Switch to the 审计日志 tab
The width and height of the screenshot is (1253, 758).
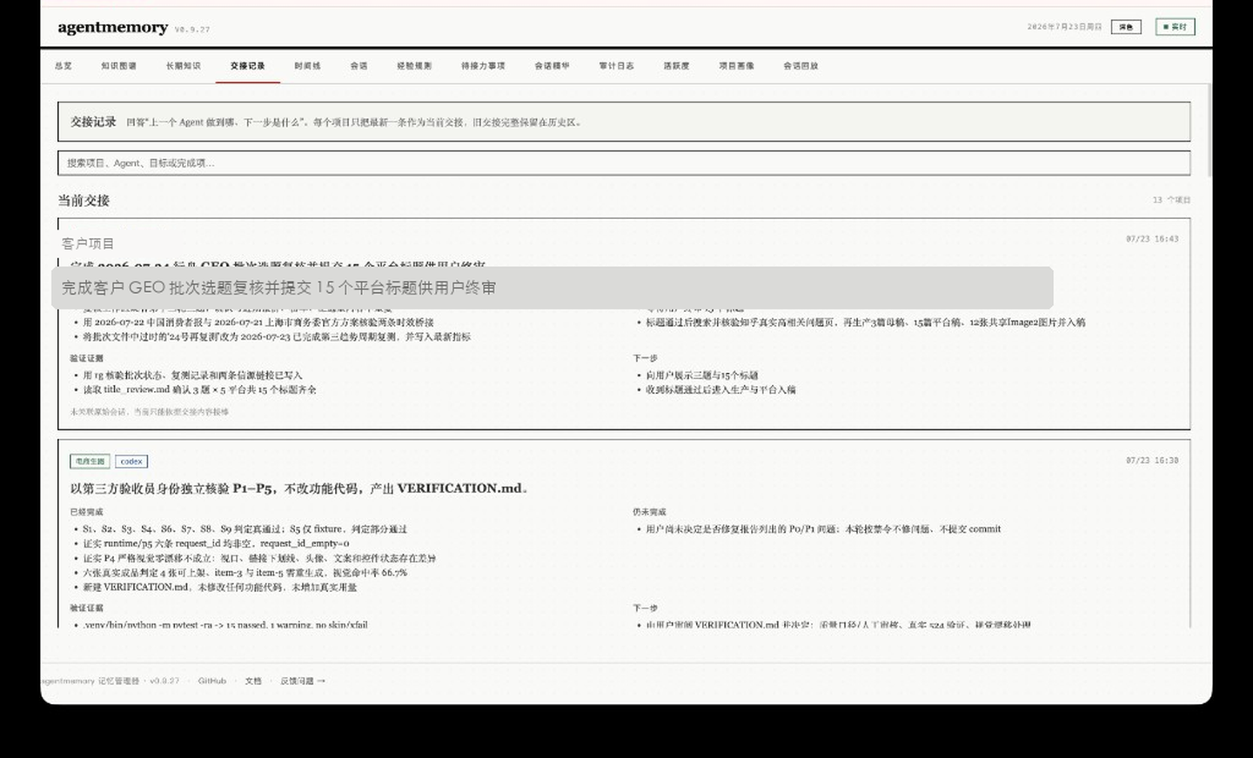coord(616,66)
